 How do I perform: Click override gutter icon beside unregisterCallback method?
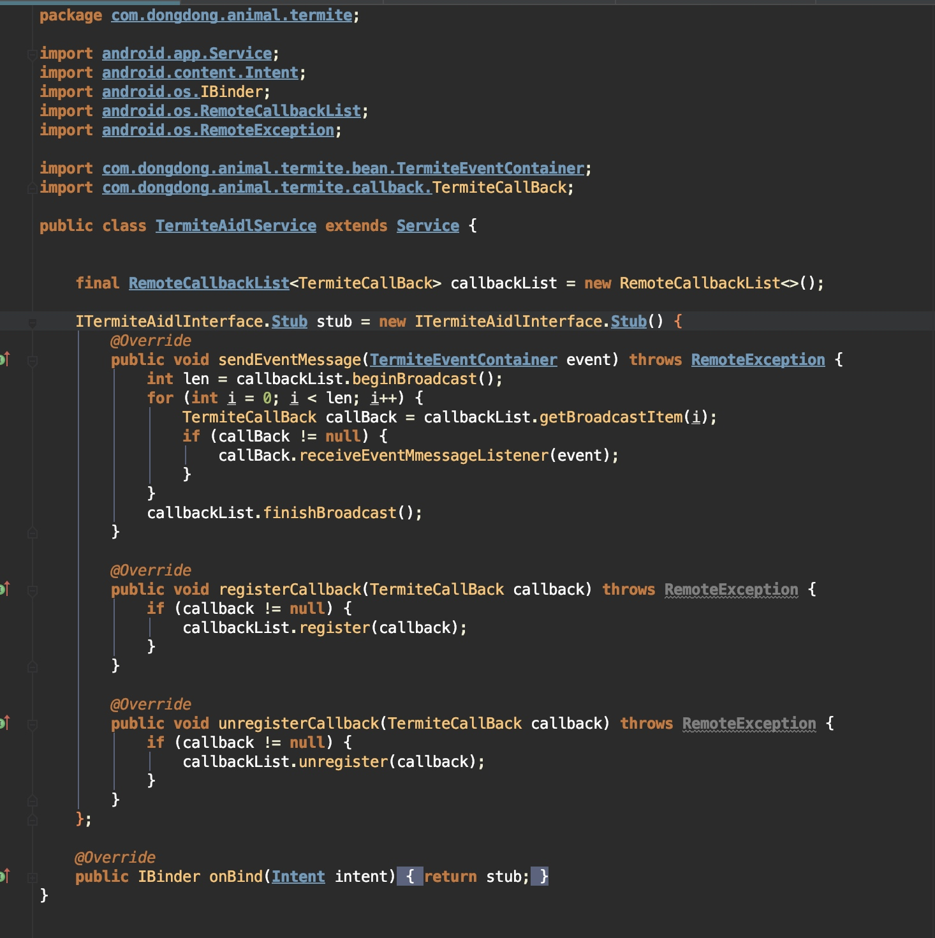click(4, 724)
